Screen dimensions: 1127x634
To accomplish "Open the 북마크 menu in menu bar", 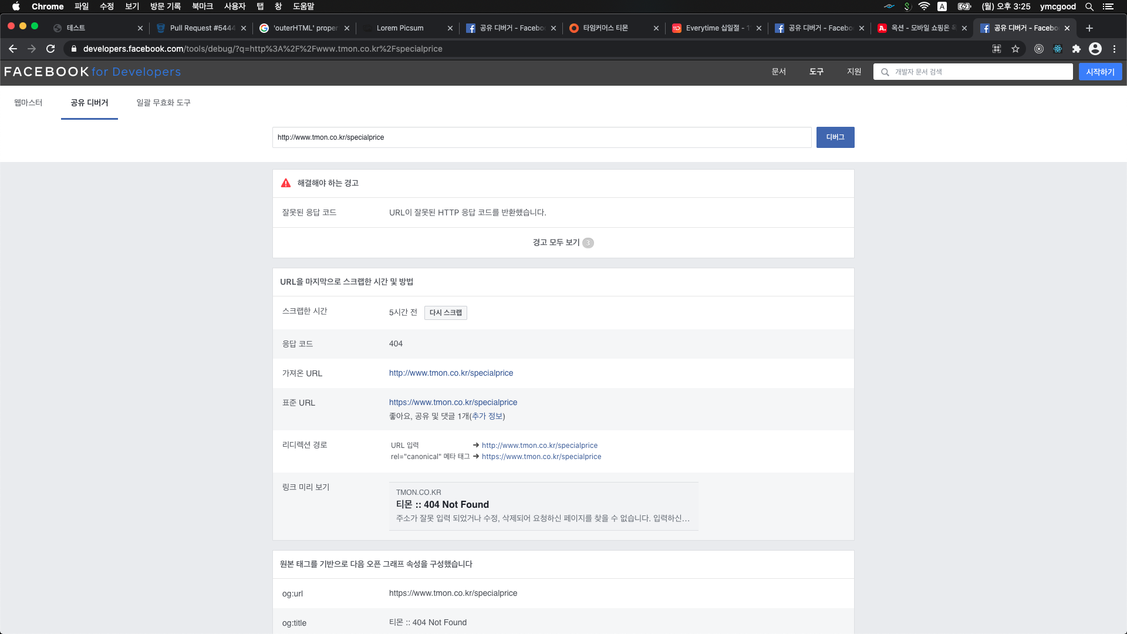I will (x=203, y=6).
